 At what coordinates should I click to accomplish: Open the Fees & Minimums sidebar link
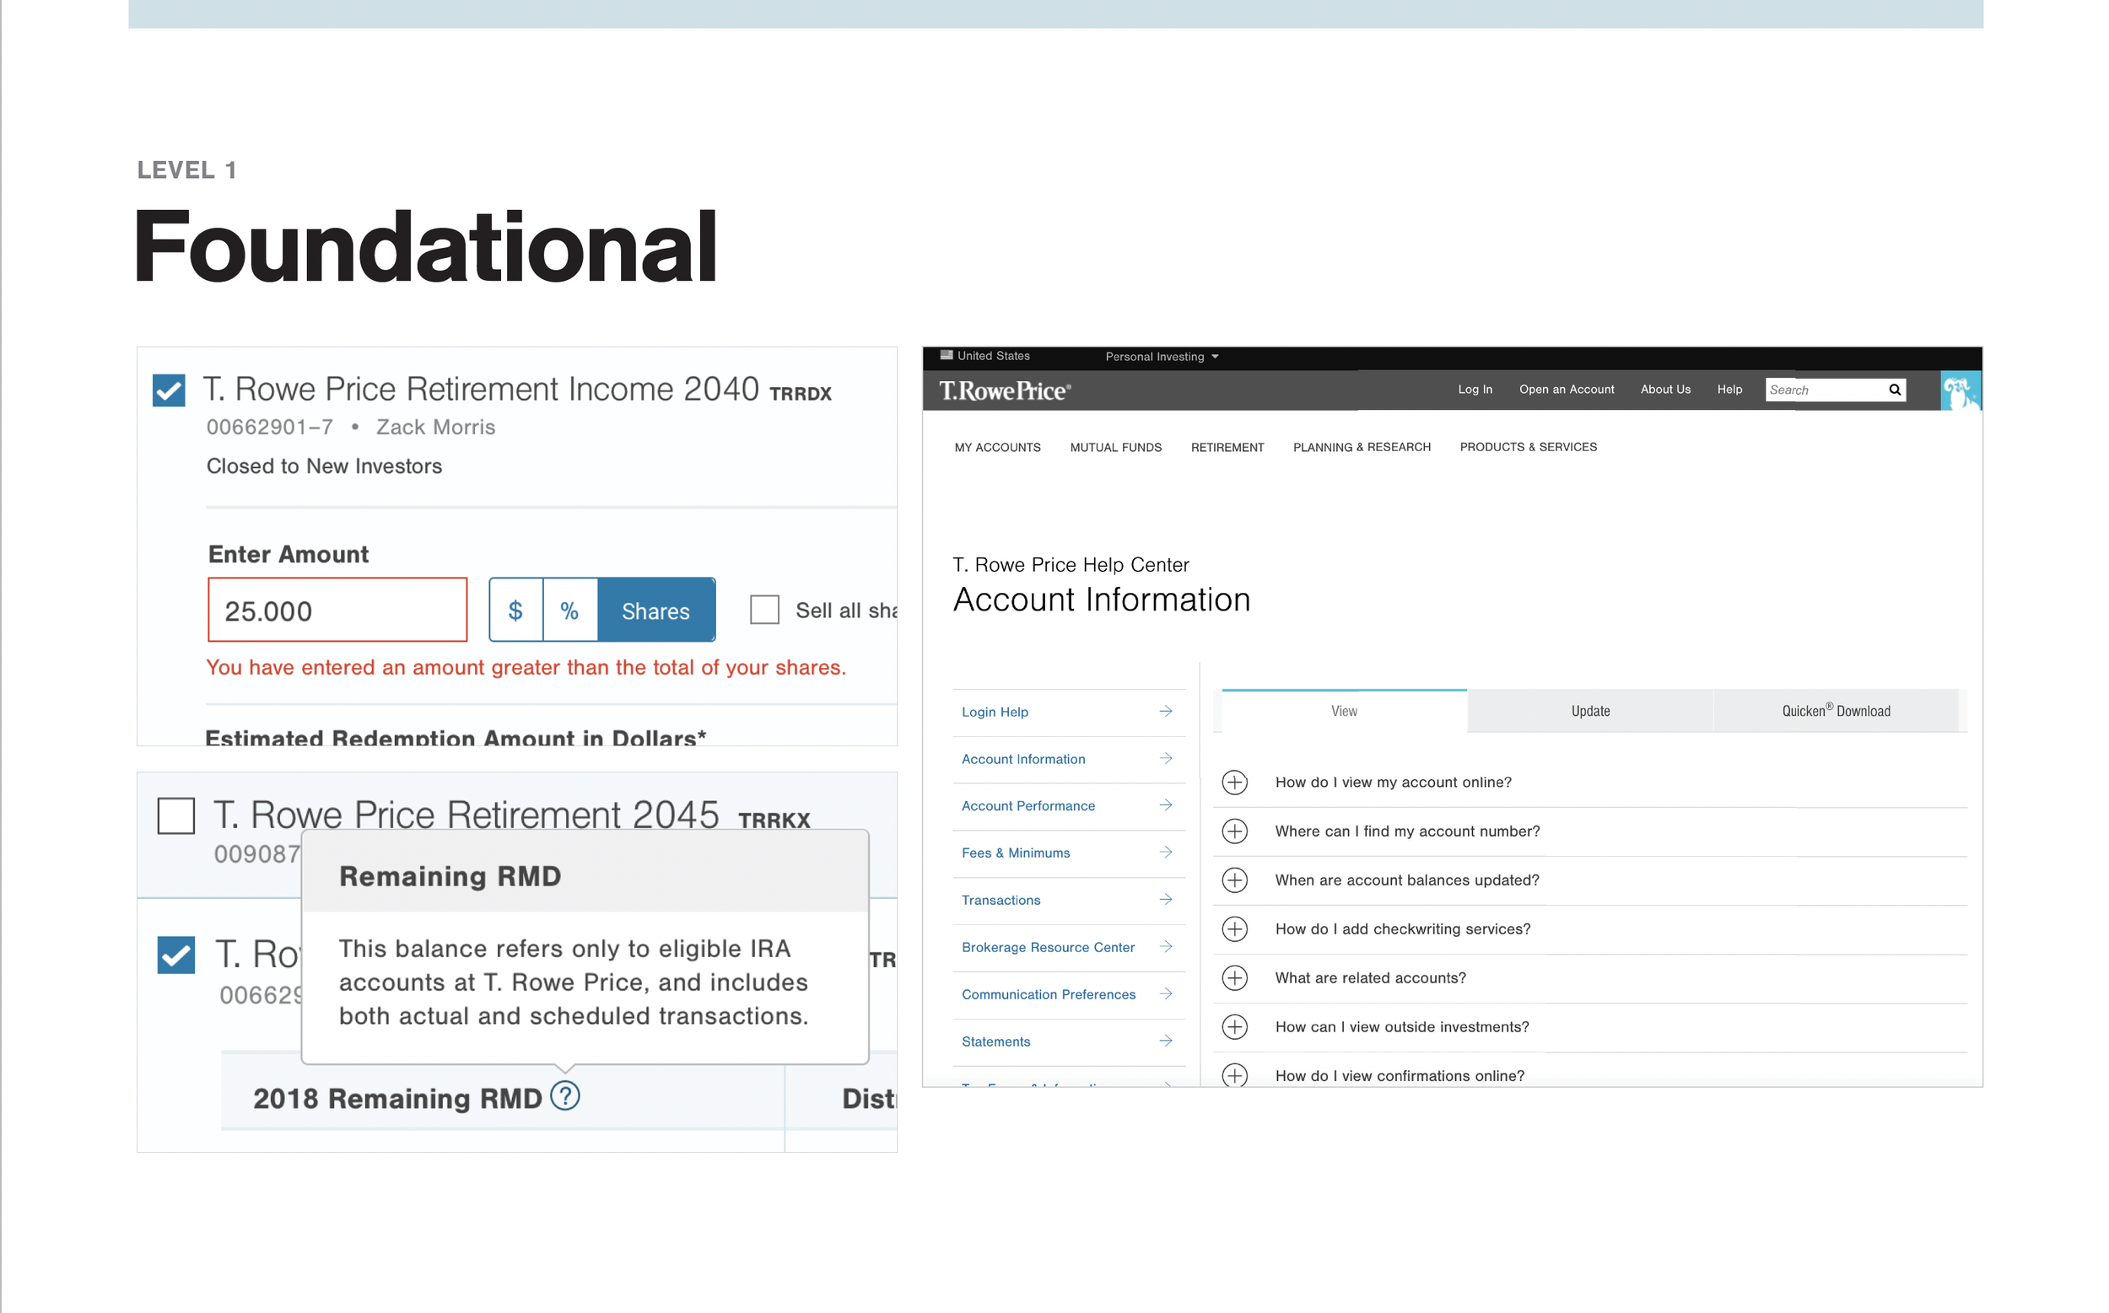[x=1016, y=853]
